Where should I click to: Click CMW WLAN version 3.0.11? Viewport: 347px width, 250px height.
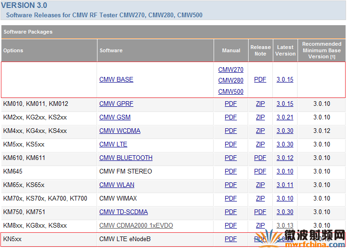point(285,185)
